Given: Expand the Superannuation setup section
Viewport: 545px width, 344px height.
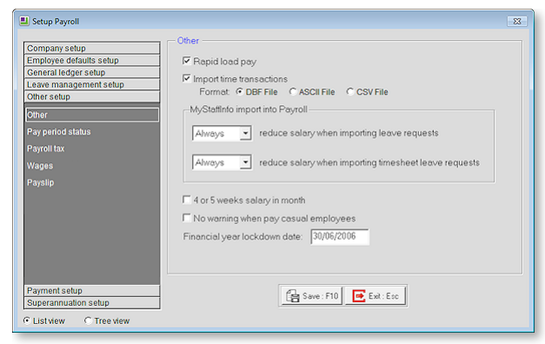Looking at the screenshot, I should coord(92,302).
